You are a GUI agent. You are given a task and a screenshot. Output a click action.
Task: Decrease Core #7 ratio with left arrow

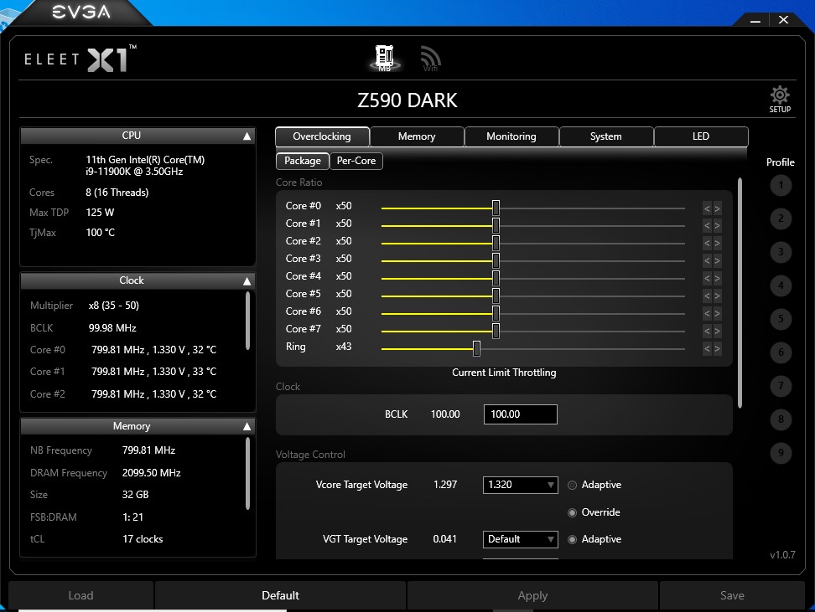[707, 332]
